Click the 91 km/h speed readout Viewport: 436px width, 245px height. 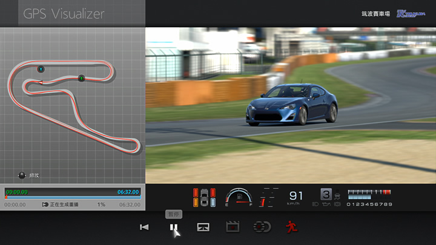coord(296,197)
